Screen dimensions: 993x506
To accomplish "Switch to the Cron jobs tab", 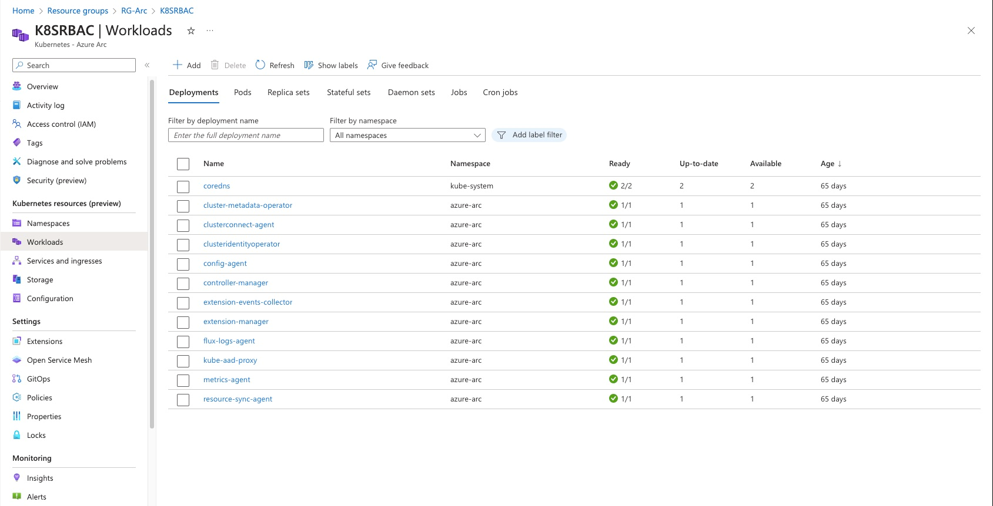I will (500, 92).
